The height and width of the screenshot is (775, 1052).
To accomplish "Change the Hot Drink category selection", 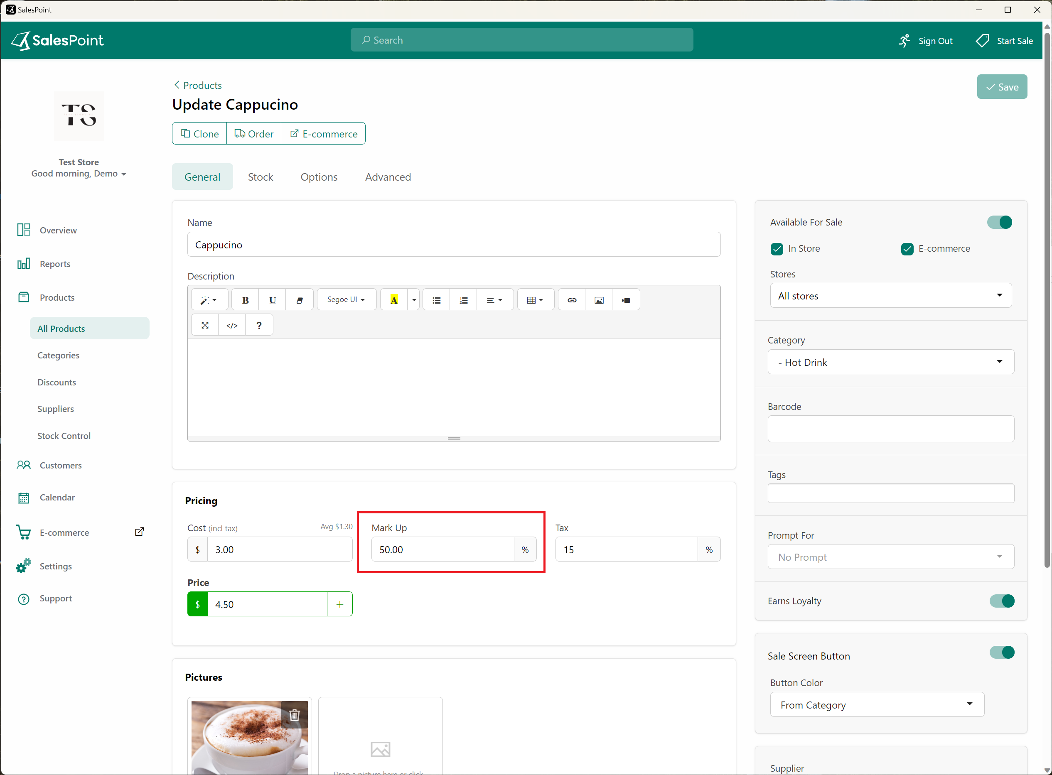I will (x=890, y=362).
